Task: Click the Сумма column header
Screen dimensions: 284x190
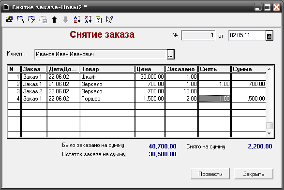Action: pyautogui.click(x=249, y=69)
